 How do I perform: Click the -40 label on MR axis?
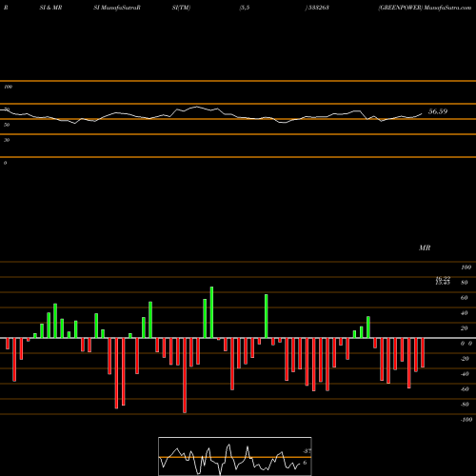[465, 374]
